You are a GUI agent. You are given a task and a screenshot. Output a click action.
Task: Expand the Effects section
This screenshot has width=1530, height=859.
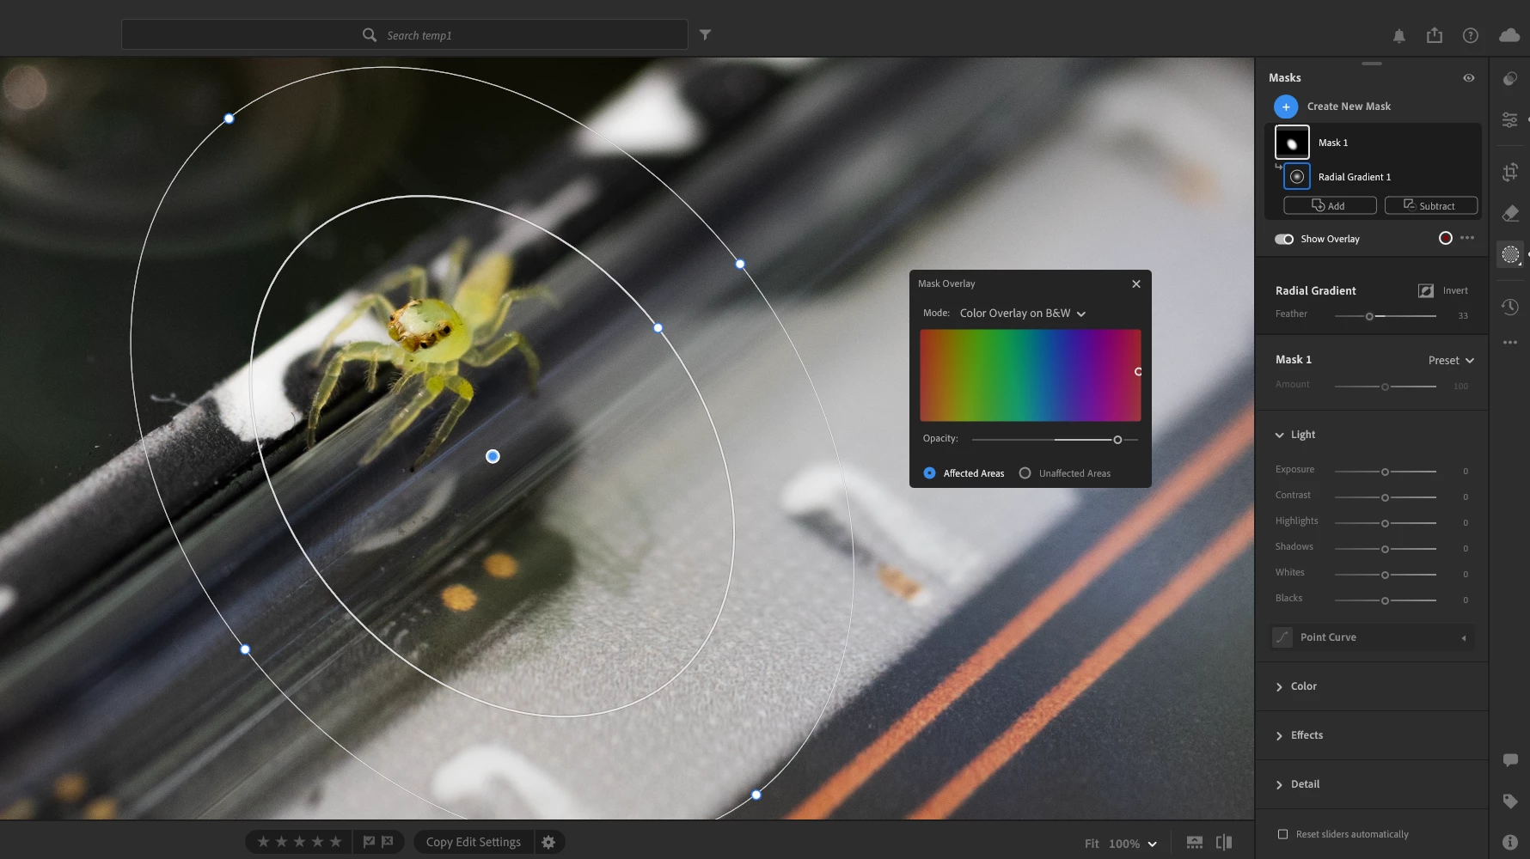point(1279,735)
